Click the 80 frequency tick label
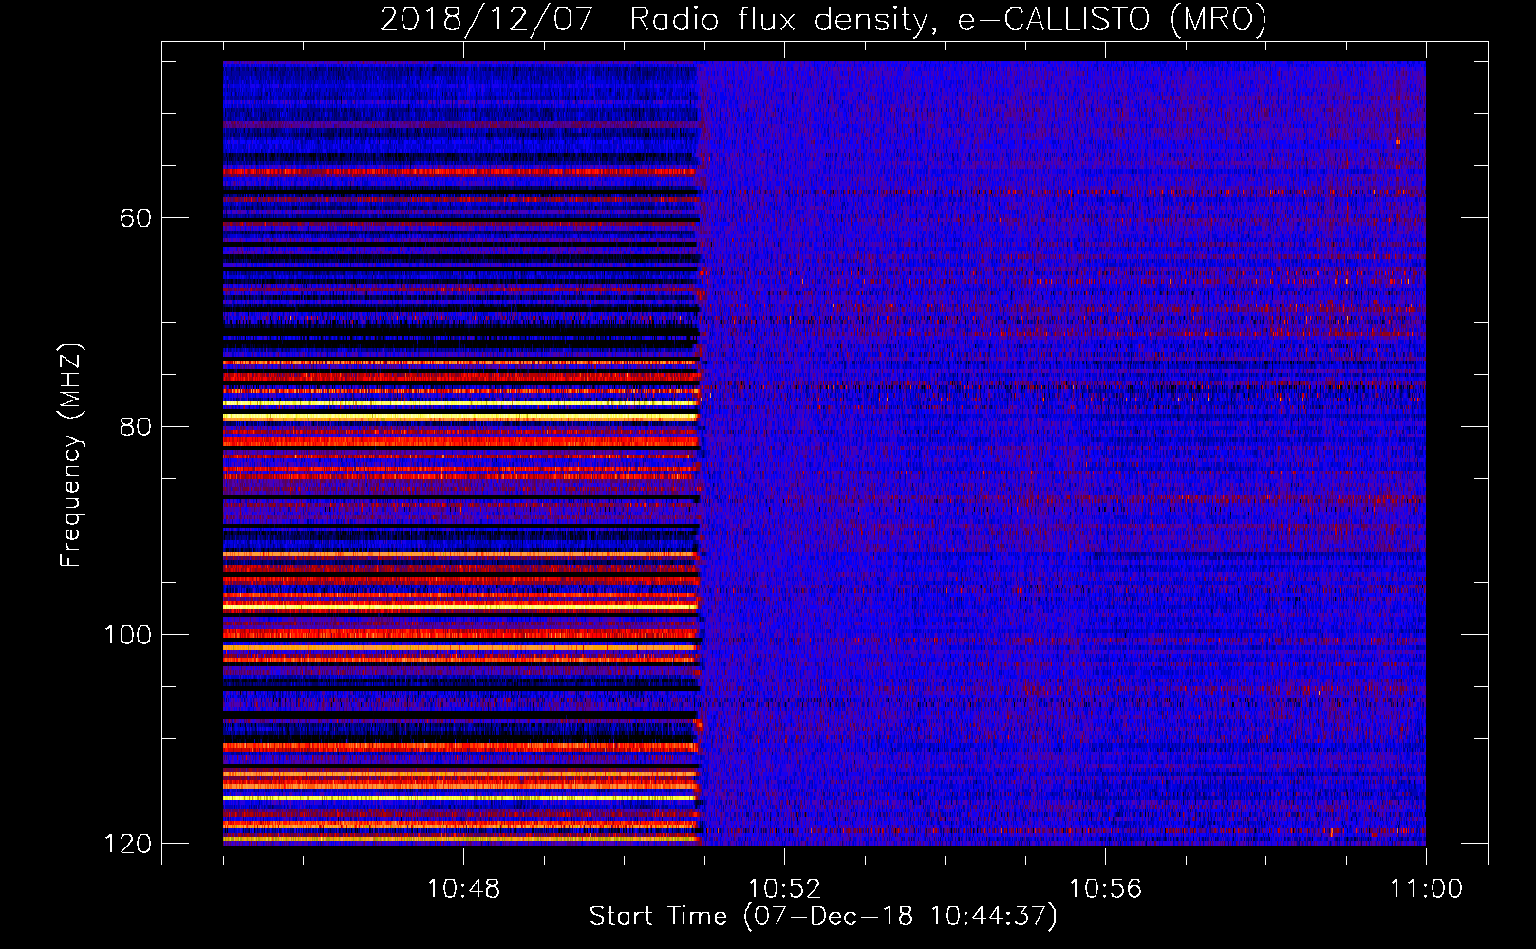This screenshot has width=1536, height=949. point(136,426)
